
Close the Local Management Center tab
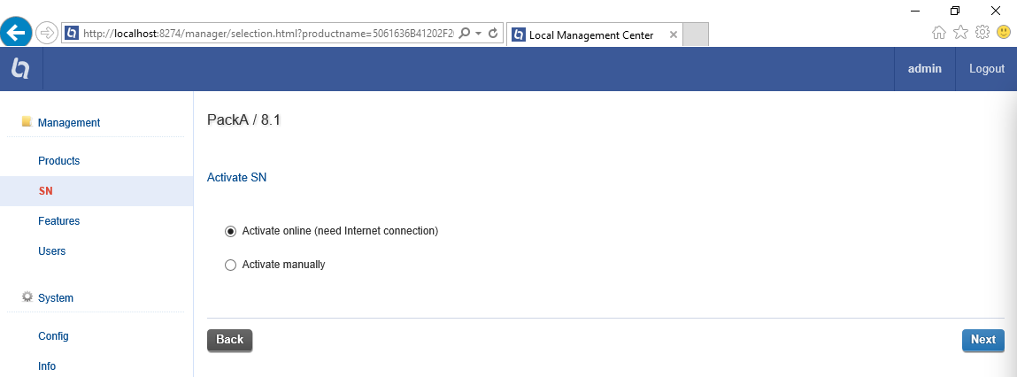(x=673, y=35)
